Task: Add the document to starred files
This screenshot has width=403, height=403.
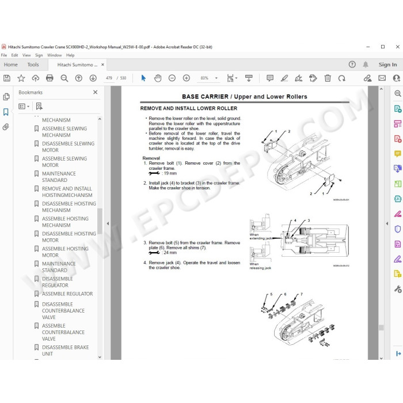Action: 21,78
